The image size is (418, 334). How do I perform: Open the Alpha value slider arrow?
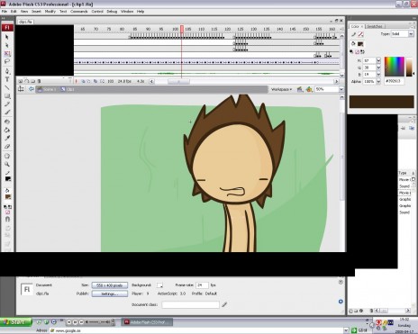(x=378, y=81)
